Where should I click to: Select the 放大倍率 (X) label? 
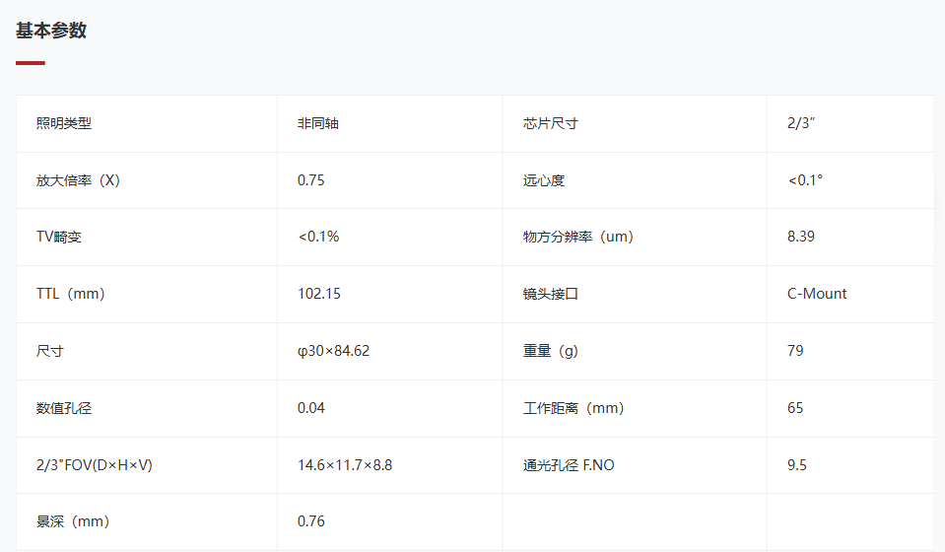[78, 180]
